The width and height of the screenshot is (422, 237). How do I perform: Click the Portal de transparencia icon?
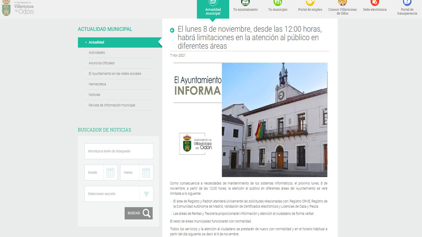coord(407,3)
